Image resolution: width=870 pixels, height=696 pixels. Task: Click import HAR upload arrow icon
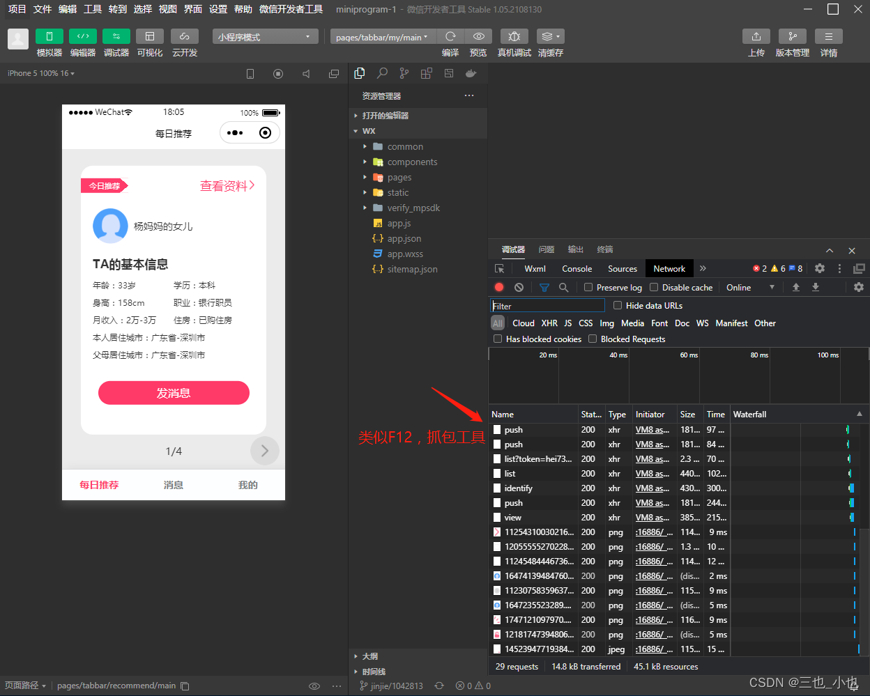click(x=795, y=287)
